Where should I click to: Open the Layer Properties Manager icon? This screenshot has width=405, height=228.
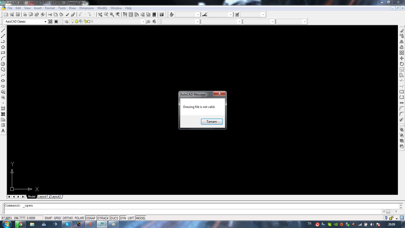coord(67,22)
